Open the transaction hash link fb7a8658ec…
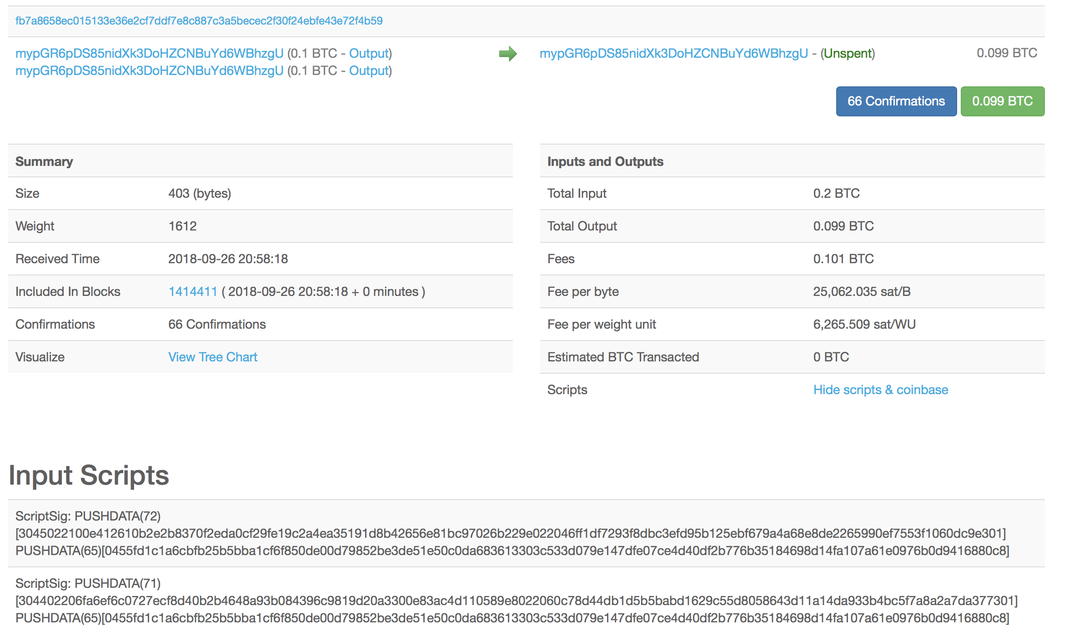This screenshot has width=1084, height=641. [x=199, y=21]
